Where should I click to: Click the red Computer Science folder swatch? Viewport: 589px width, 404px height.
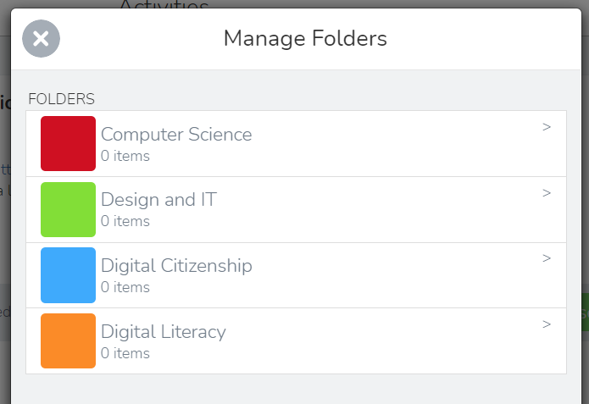pos(68,143)
